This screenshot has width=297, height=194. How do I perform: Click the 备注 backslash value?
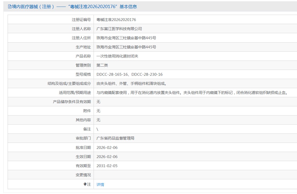97,129
